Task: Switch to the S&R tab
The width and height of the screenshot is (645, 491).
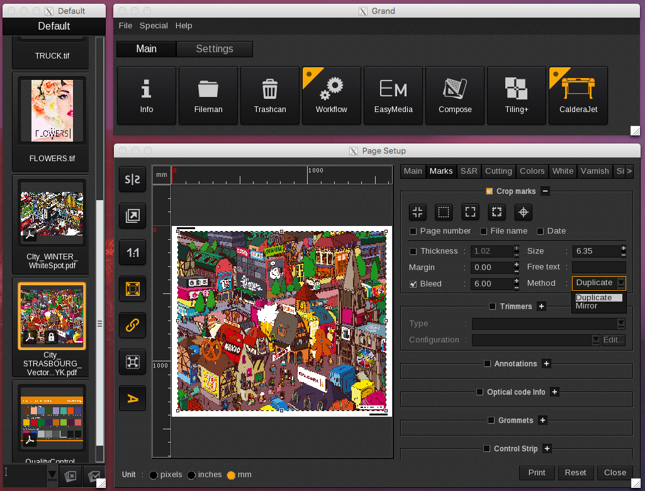Action: point(469,171)
